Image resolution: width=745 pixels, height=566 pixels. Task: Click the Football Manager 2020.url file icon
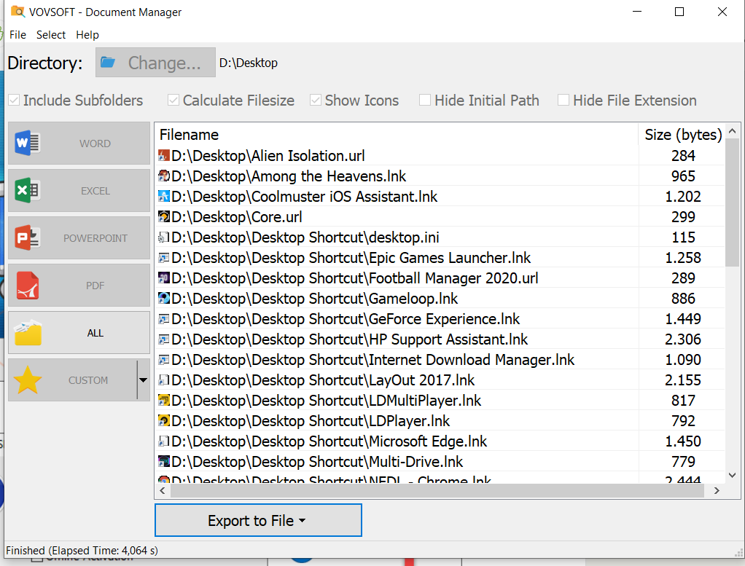point(164,278)
